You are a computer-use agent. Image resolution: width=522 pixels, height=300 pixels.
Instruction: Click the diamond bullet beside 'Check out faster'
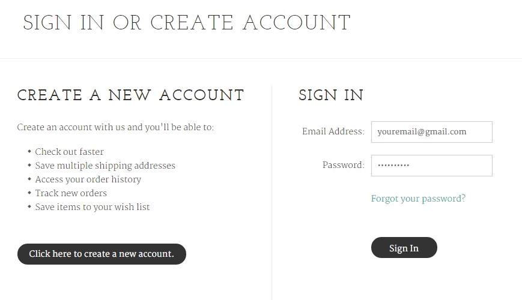tap(29, 152)
